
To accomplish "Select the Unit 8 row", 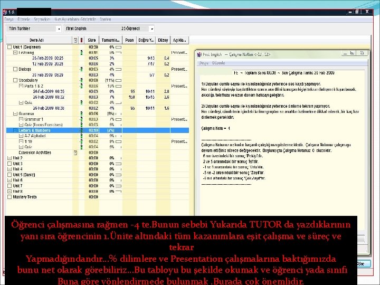I will click(98, 192).
